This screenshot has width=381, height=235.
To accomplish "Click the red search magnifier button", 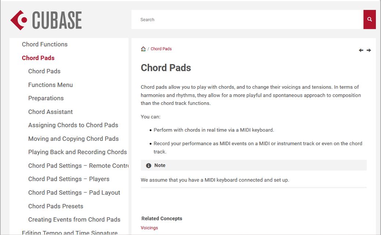I will (369, 19).
